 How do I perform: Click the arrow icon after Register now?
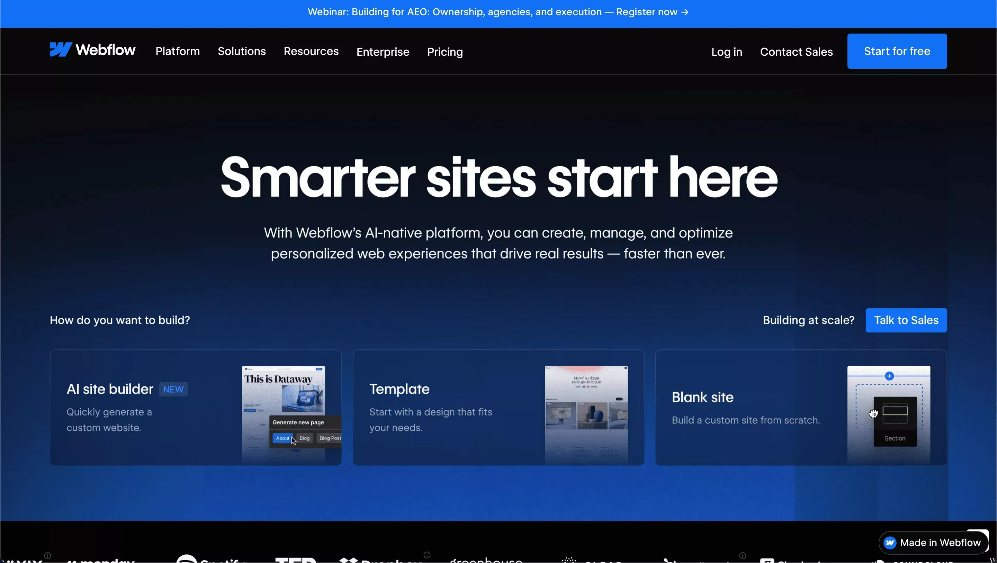(x=685, y=12)
